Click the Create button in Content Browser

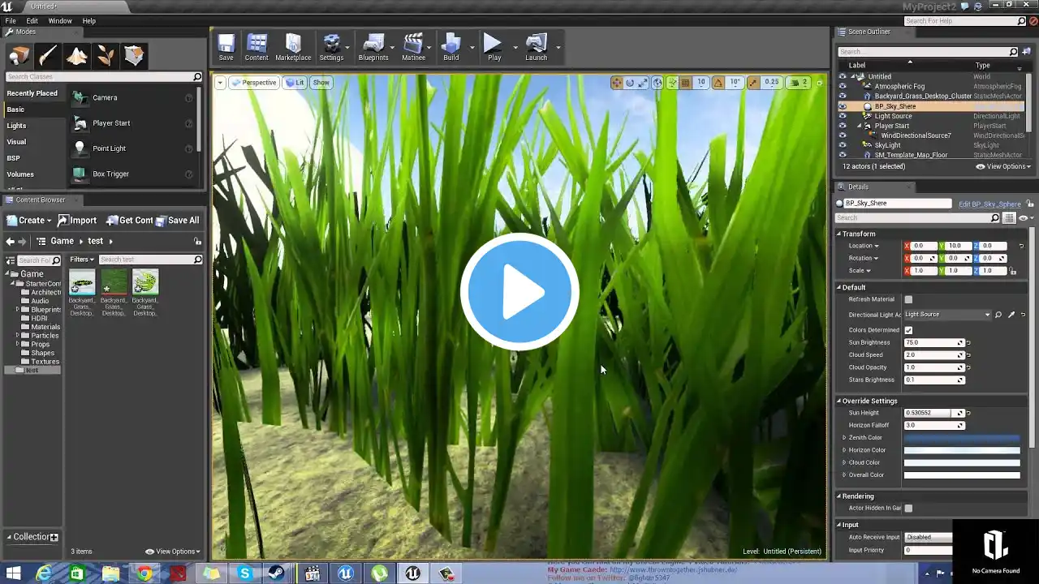coord(28,221)
